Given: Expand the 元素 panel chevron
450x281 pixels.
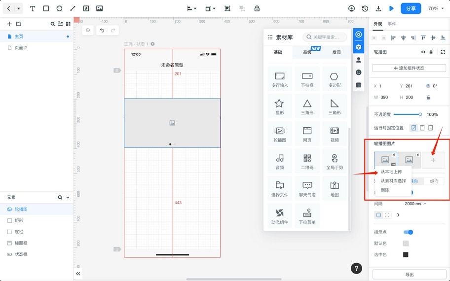Looking at the screenshot, I should [x=68, y=197].
